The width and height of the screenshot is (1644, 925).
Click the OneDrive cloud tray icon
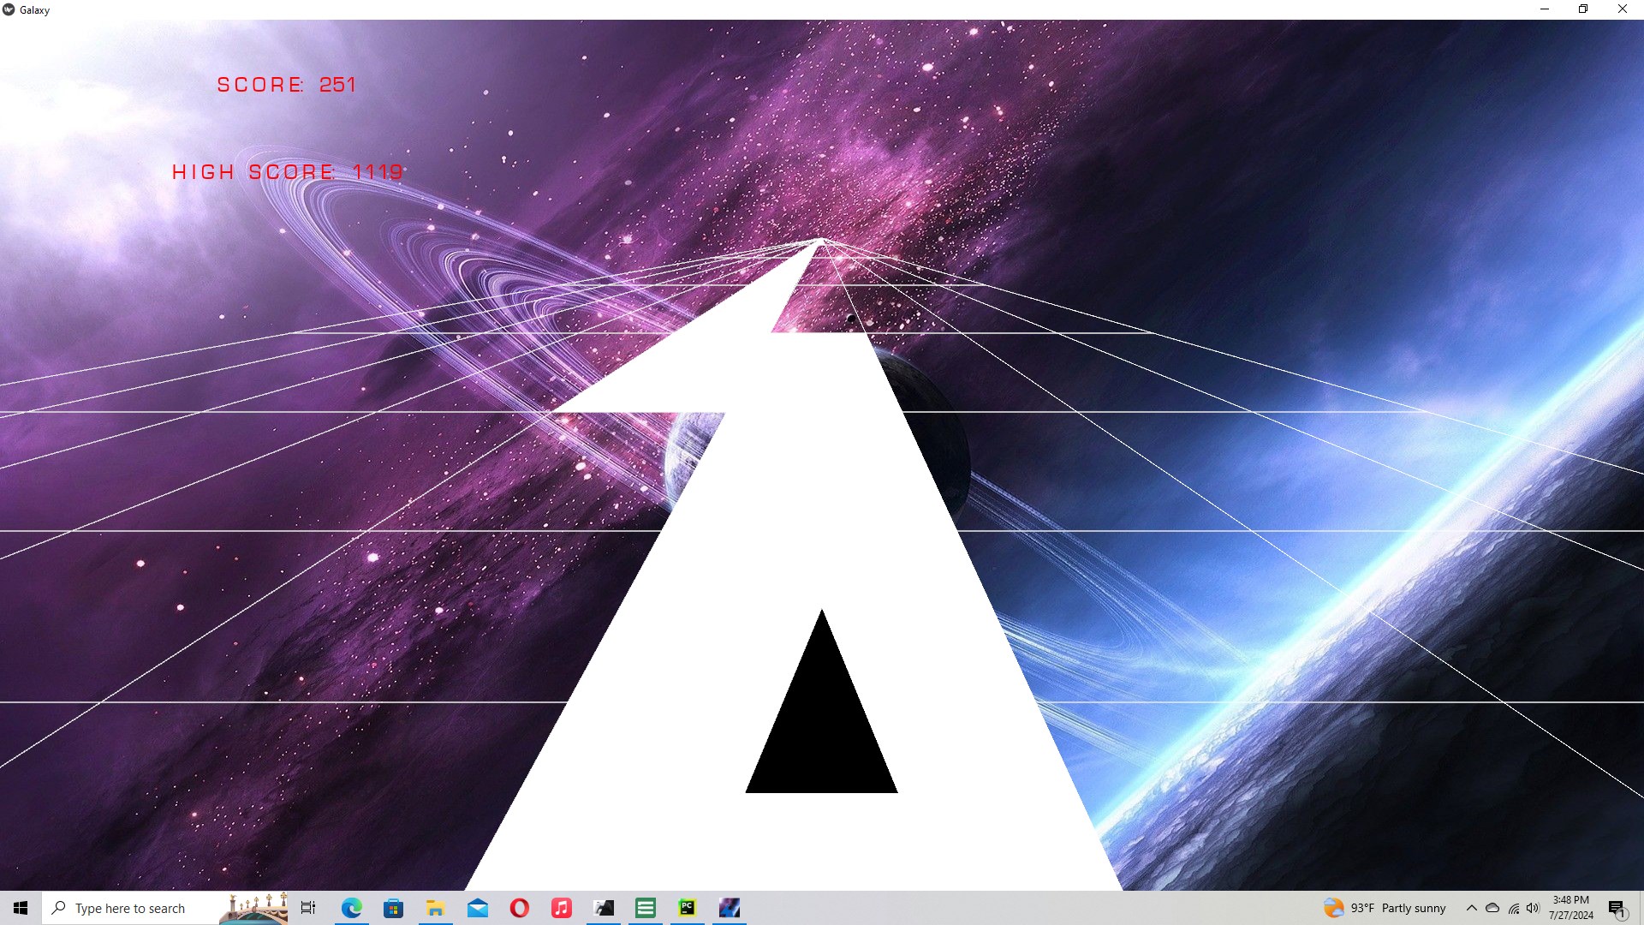click(x=1492, y=908)
